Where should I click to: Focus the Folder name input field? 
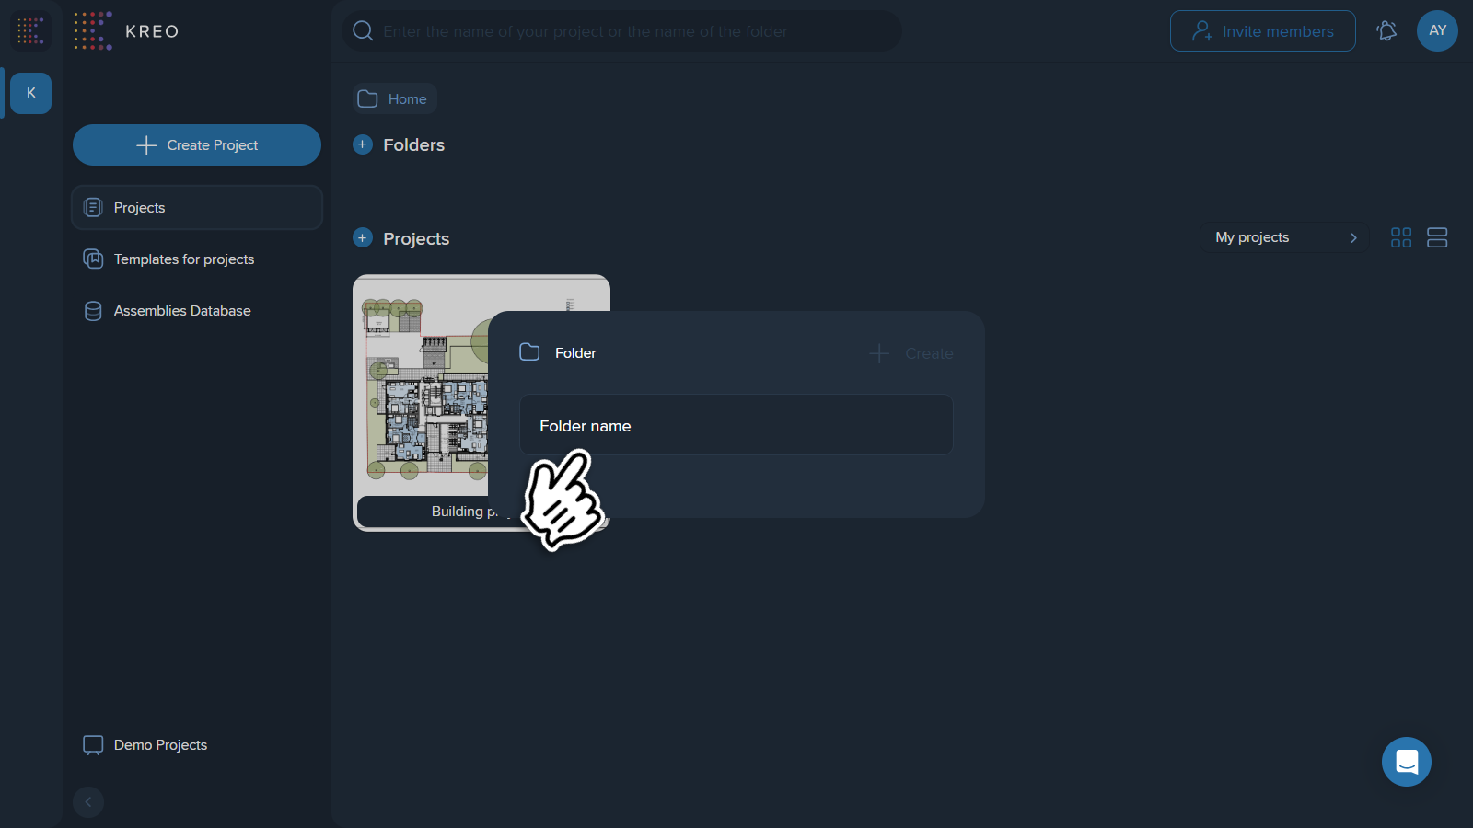point(736,425)
